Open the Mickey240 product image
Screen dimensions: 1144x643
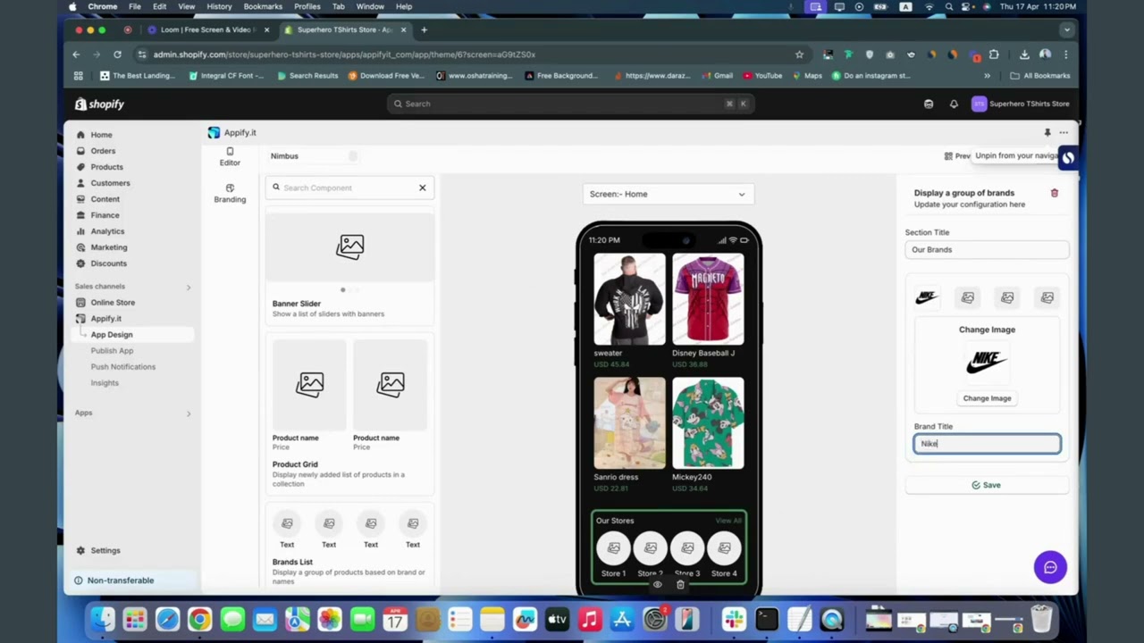pos(708,423)
